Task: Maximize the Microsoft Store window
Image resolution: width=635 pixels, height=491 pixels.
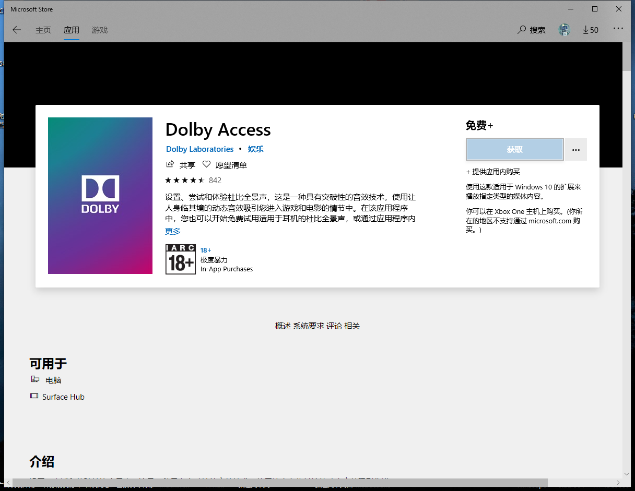Action: (x=595, y=9)
